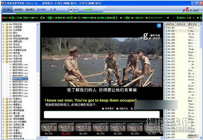Click the speaker icon of No.023
Image resolution: width=203 pixels, height=140 pixels.
pos(166,95)
